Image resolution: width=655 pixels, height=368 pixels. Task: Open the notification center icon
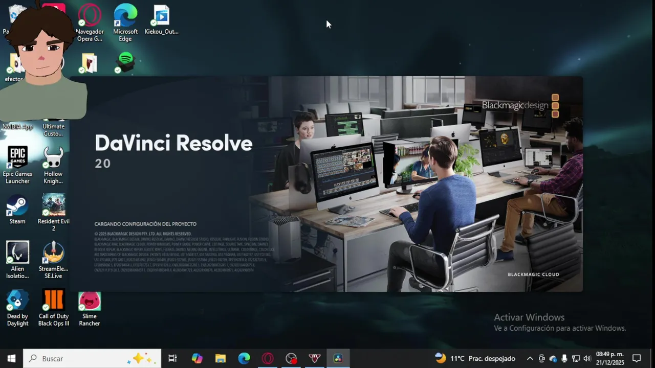pyautogui.click(x=637, y=358)
